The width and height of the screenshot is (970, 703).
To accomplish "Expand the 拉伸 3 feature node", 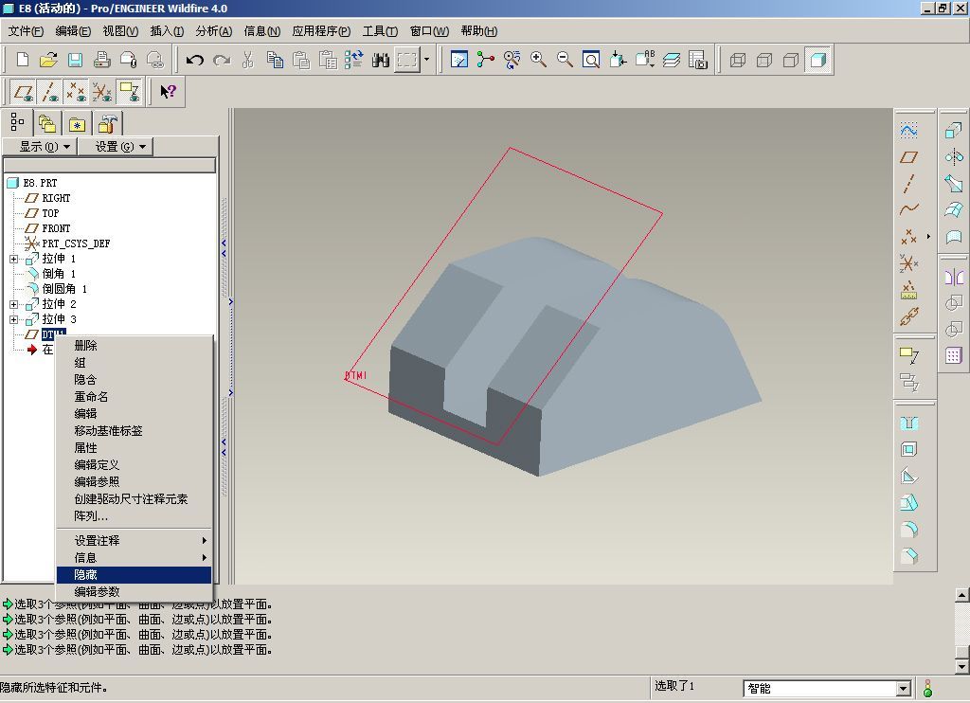I will (x=13, y=319).
